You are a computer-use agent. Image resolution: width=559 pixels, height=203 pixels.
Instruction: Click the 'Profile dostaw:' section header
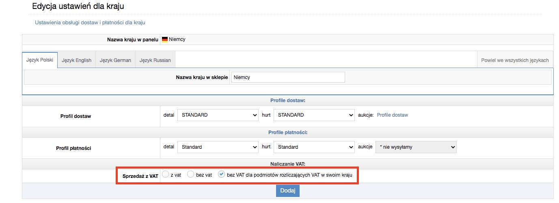click(287, 100)
